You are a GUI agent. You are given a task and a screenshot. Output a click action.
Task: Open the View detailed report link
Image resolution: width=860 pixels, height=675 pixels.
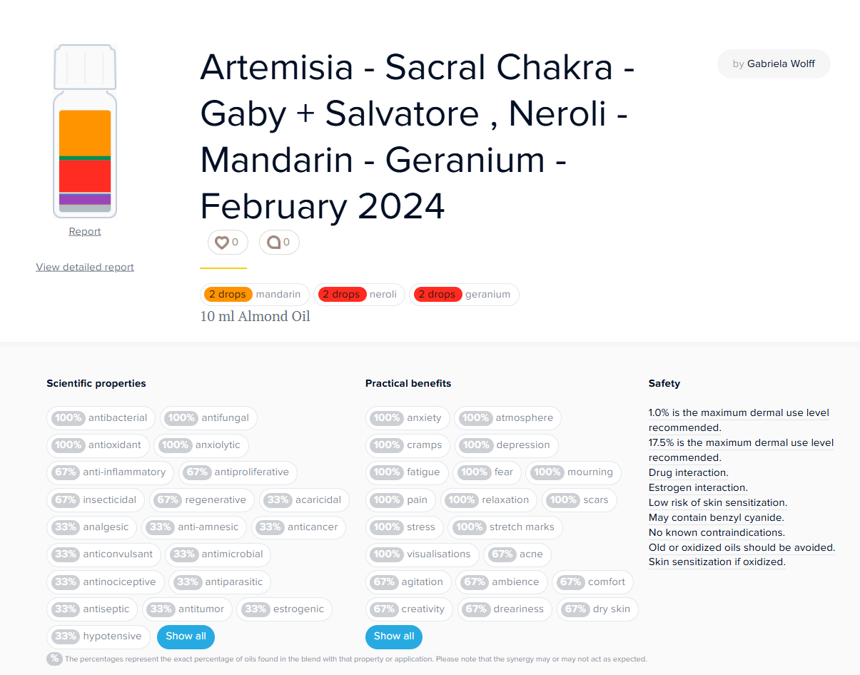tap(85, 267)
